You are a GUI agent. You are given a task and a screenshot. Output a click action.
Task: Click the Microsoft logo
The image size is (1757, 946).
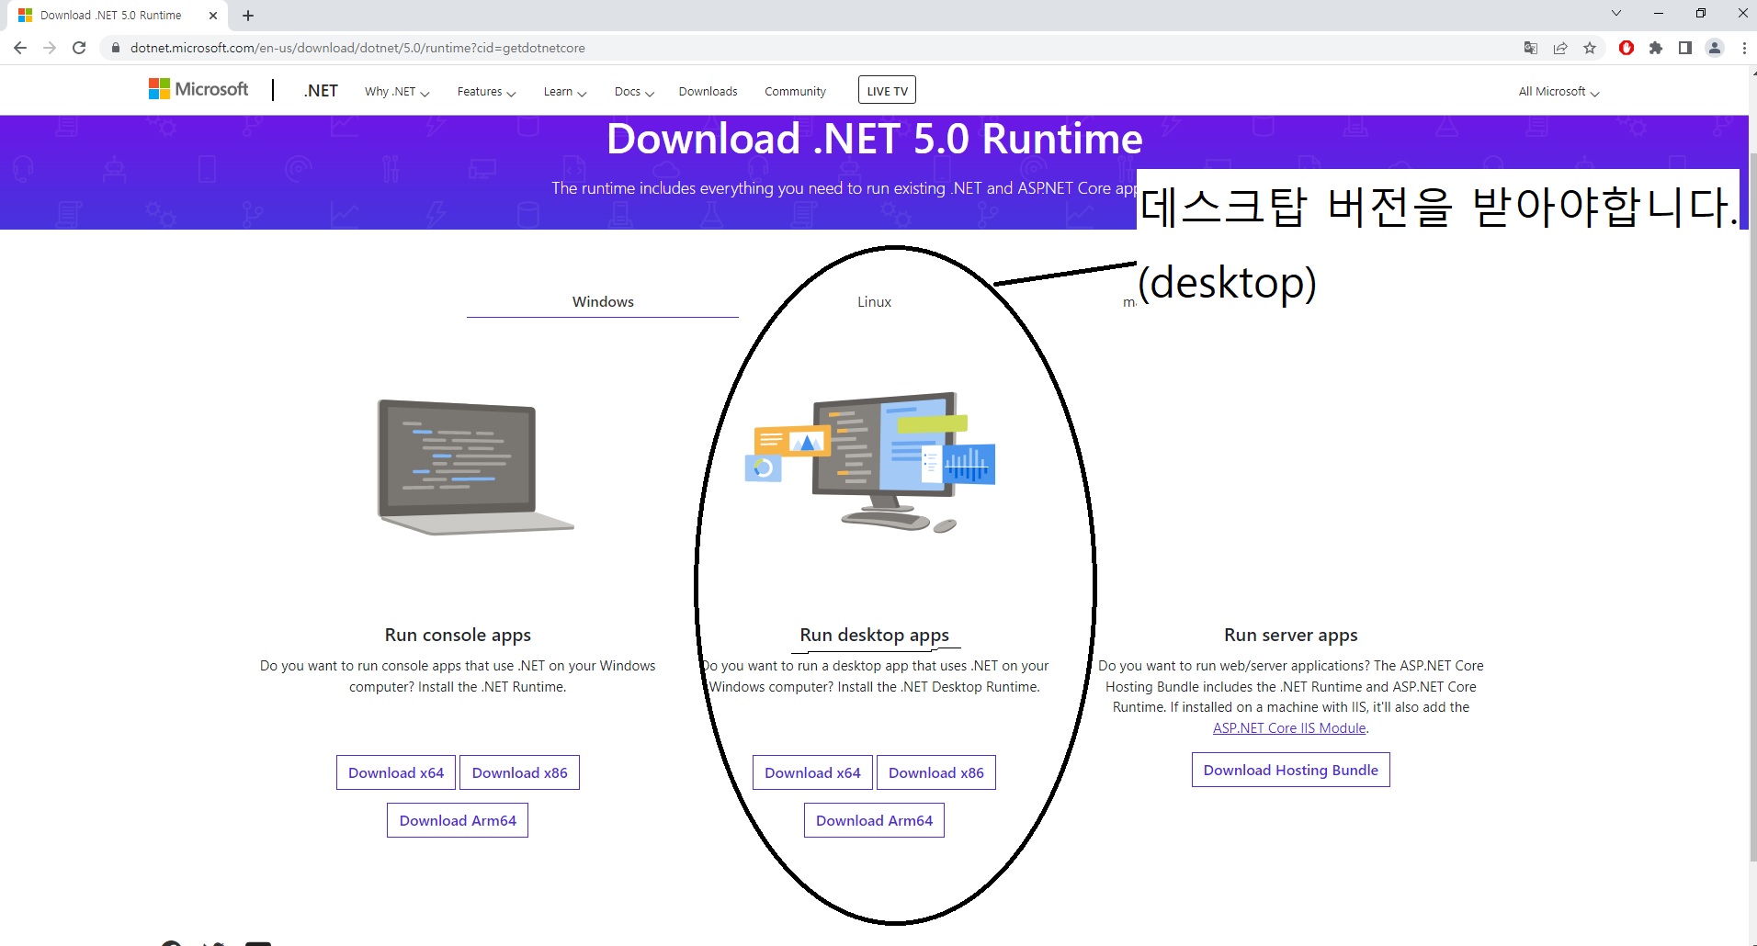(x=198, y=89)
